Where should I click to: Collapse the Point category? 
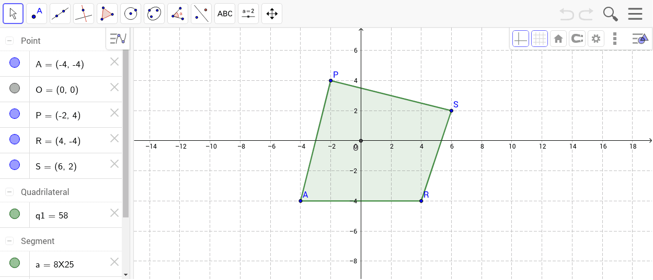(9, 41)
